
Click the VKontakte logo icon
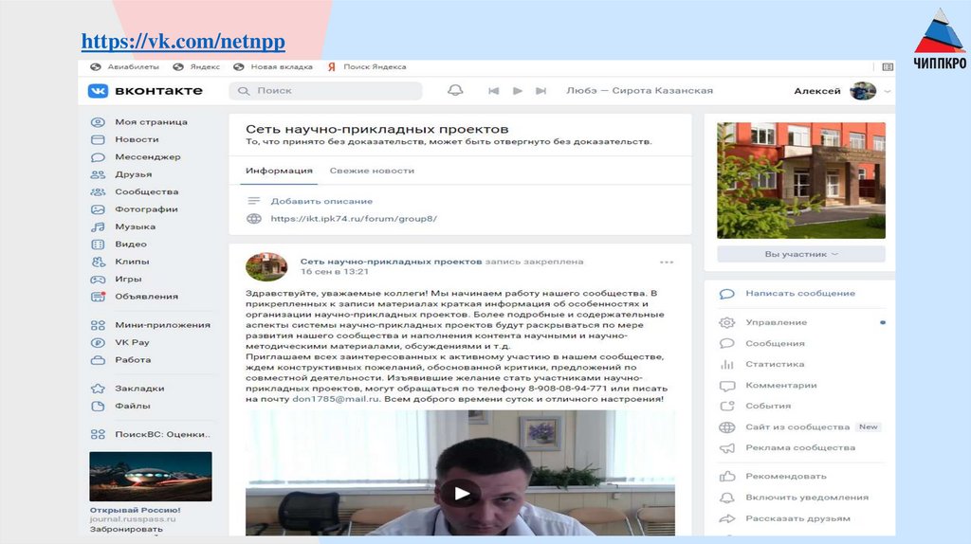(98, 91)
